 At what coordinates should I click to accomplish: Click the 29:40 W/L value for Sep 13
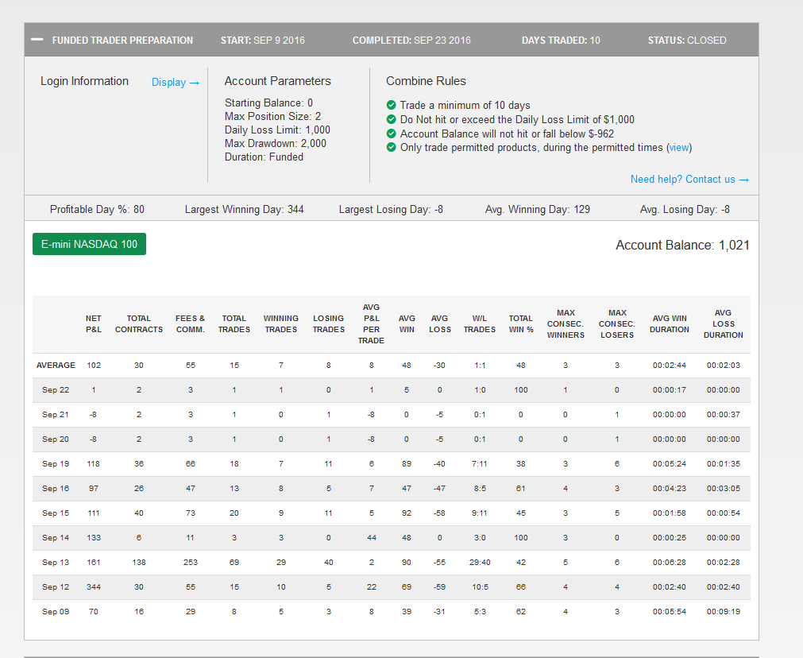click(x=480, y=562)
